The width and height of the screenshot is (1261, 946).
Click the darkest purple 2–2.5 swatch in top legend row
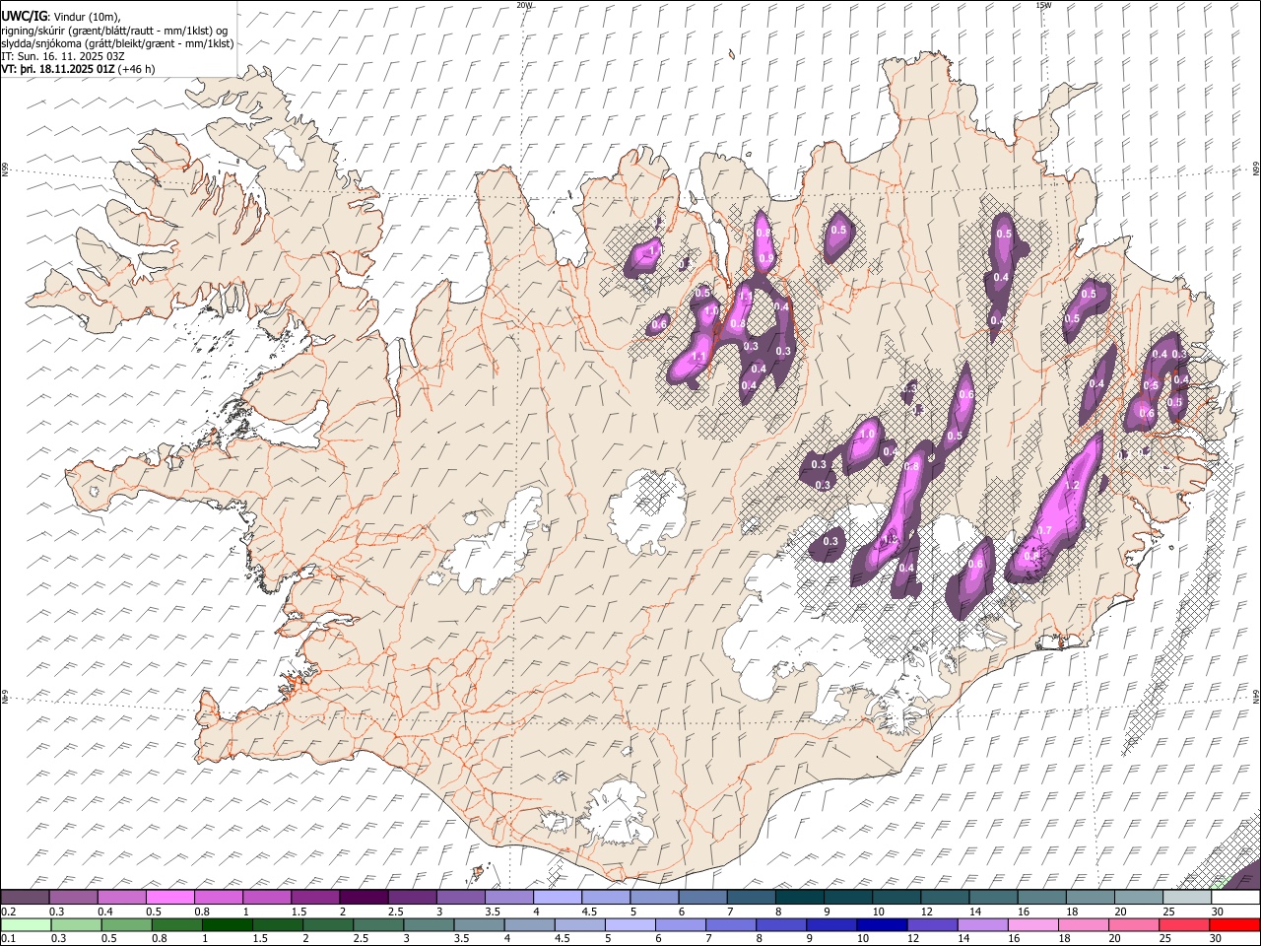(364, 898)
